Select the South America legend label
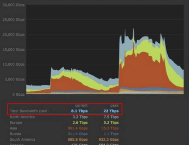The height and width of the screenshot is (145, 189). [22, 140]
